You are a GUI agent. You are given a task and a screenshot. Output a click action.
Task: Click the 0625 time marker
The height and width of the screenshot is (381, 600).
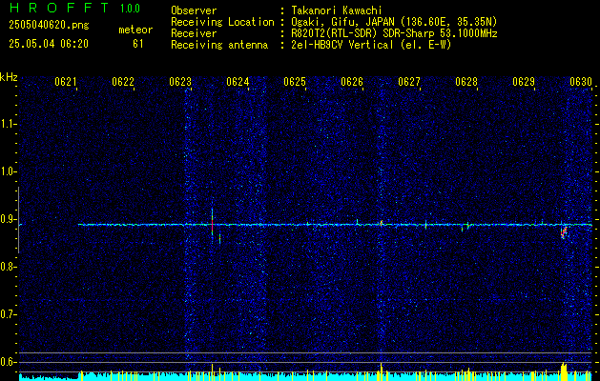tap(295, 82)
